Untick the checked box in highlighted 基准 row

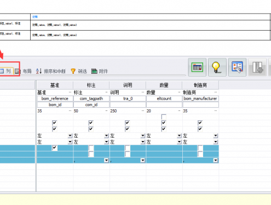(54, 148)
